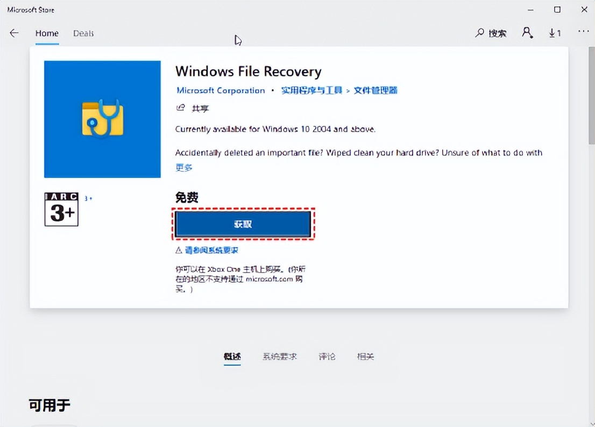Open search in the Microsoft Store
Viewport: 595px width, 427px height.
[491, 33]
